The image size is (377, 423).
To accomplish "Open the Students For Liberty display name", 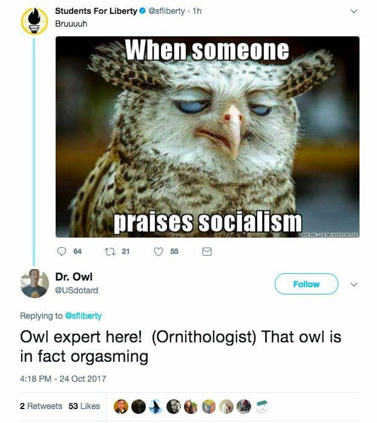I will [96, 11].
